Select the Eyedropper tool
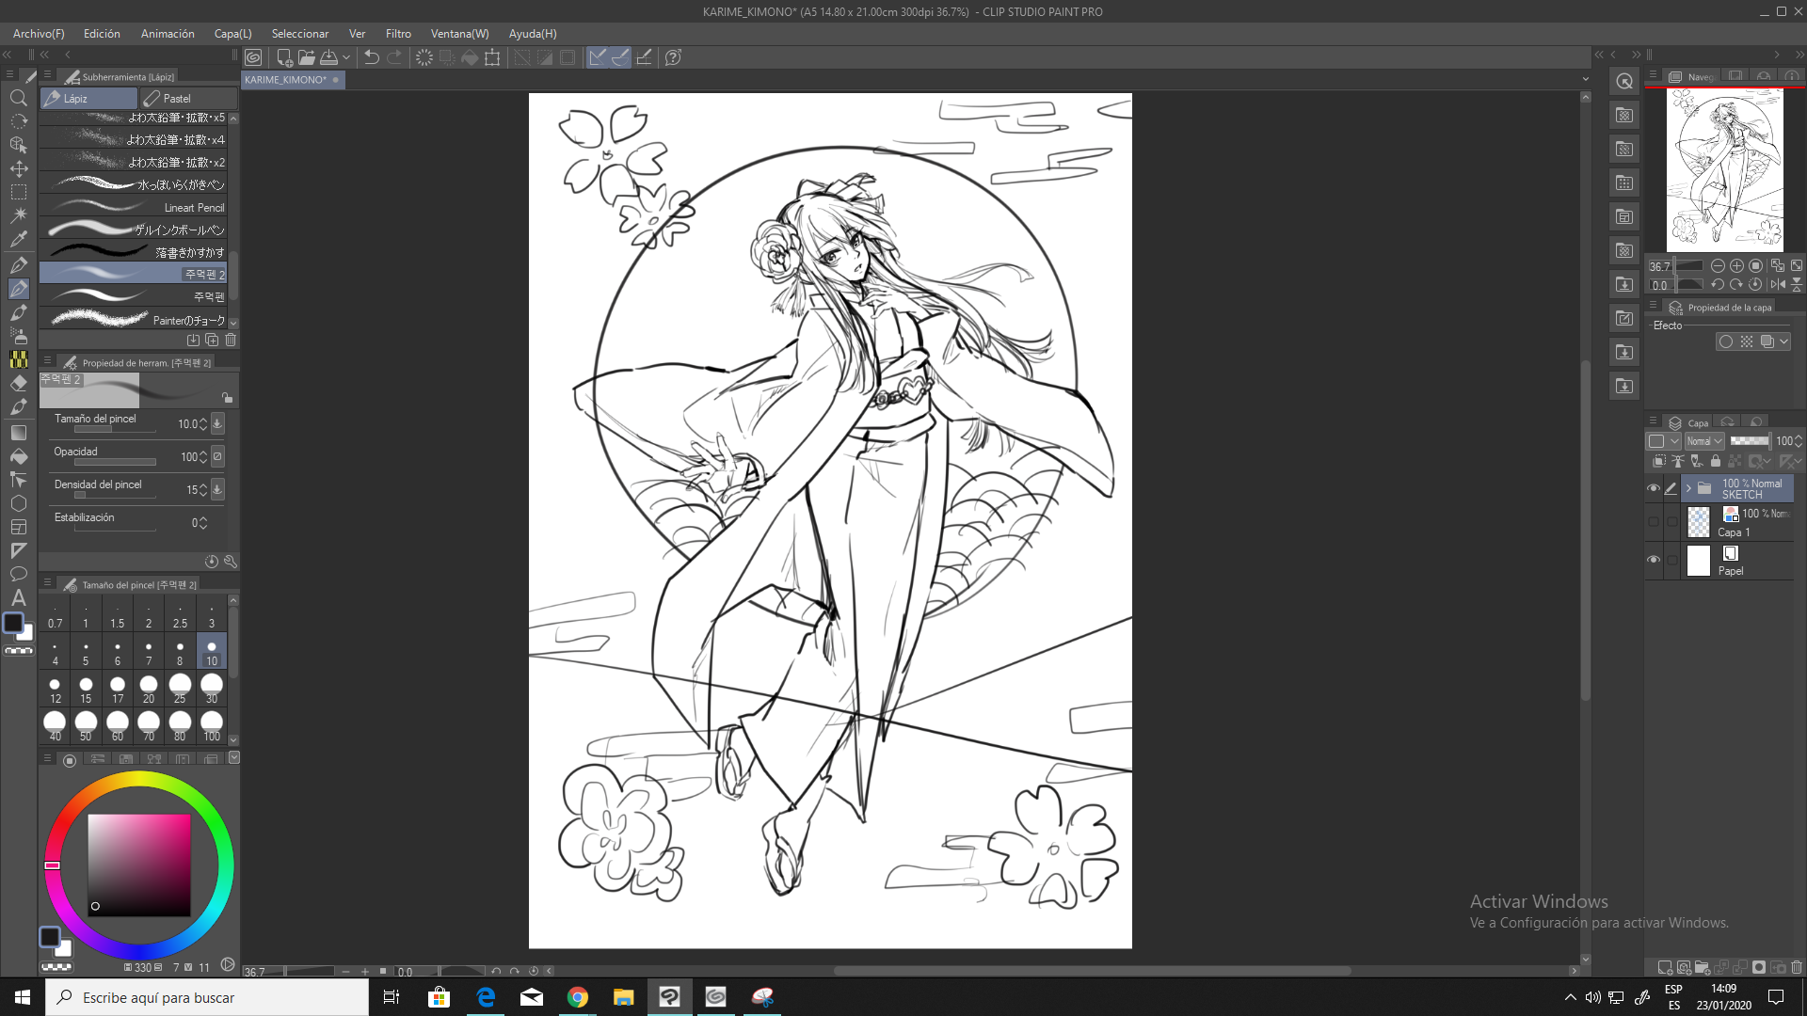Viewport: 1807px width, 1016px height. pos(18,239)
